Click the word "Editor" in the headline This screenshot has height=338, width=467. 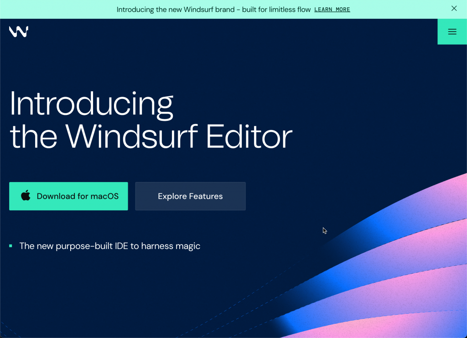click(249, 137)
